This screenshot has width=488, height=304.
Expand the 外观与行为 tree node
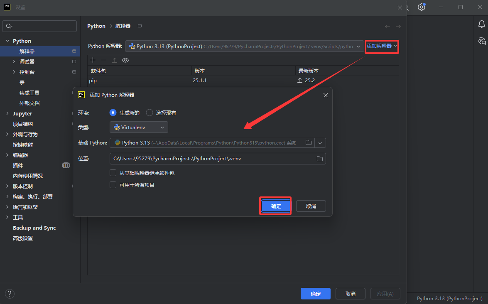pyautogui.click(x=7, y=134)
